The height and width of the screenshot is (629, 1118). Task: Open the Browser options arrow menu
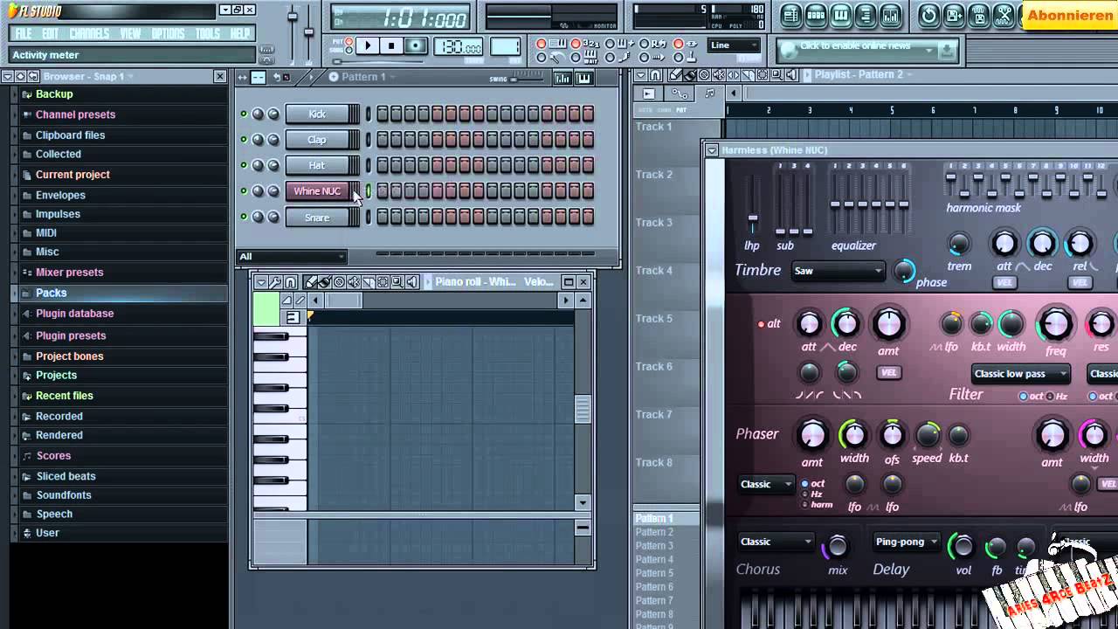click(x=8, y=77)
